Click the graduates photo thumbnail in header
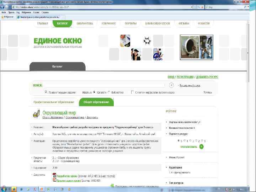This screenshot has width=256, height=192. [136, 54]
